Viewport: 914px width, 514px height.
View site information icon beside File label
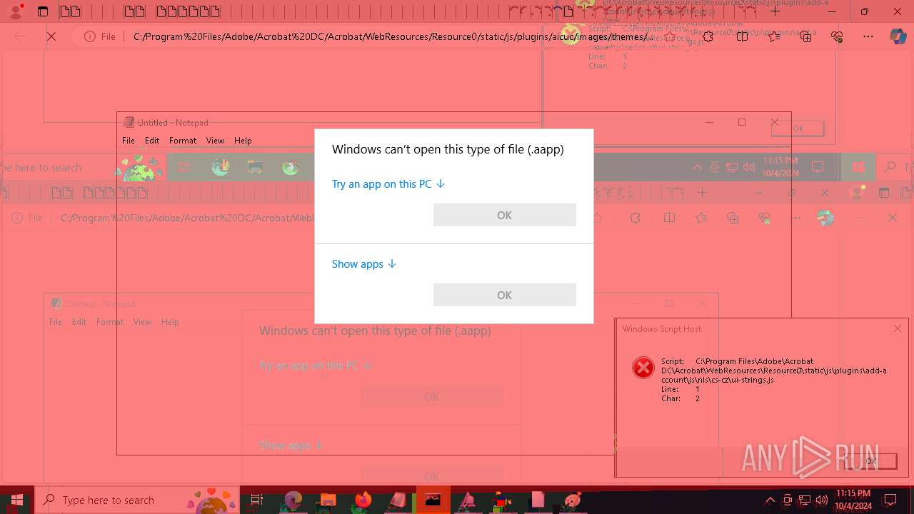point(90,36)
